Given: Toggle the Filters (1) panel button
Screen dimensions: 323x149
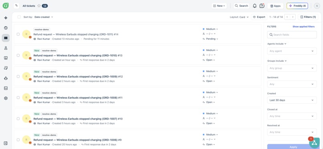Looking at the screenshot, I should 308,17.
